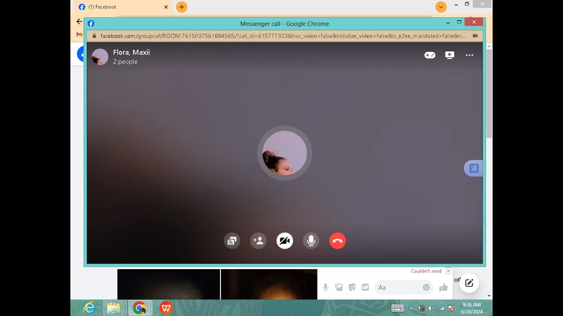Open File Explorer from the taskbar
The height and width of the screenshot is (316, 563).
tap(114, 308)
